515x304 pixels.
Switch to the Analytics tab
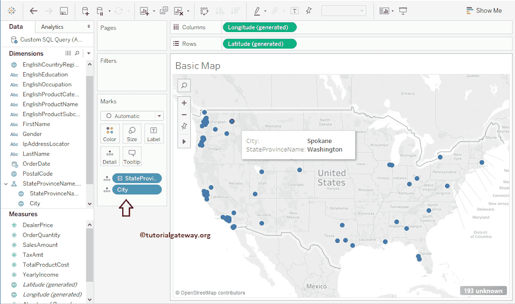[52, 27]
